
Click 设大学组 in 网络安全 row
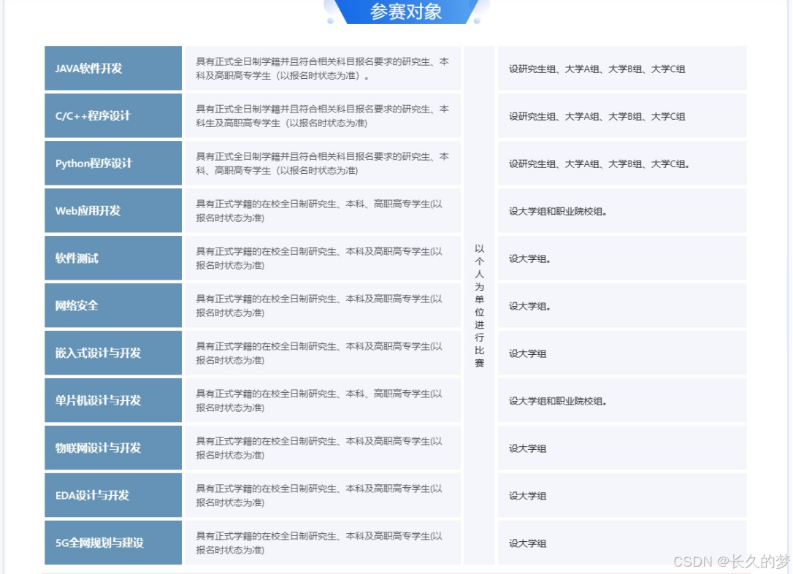[529, 306]
